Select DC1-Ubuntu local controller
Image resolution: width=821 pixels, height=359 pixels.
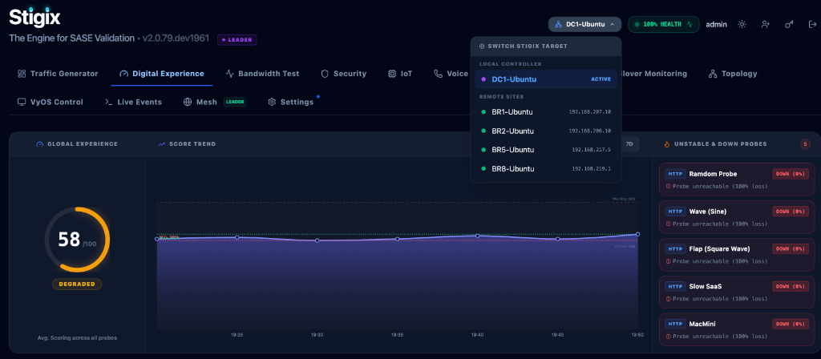coord(546,79)
